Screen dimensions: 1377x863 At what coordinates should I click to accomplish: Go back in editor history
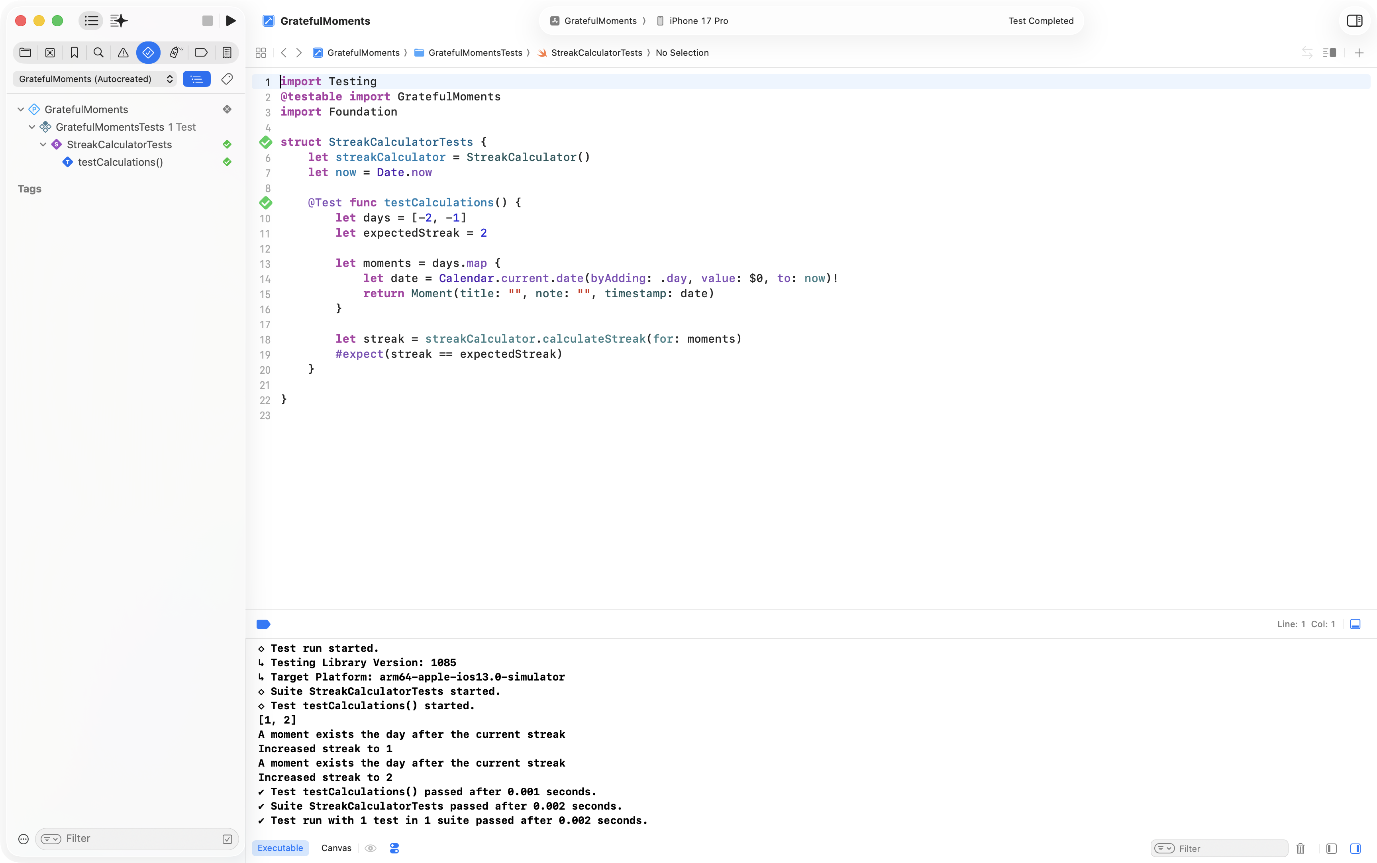click(x=284, y=53)
